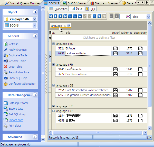Expand the Advanced panel
The image size is (154, 147).
[35, 137]
